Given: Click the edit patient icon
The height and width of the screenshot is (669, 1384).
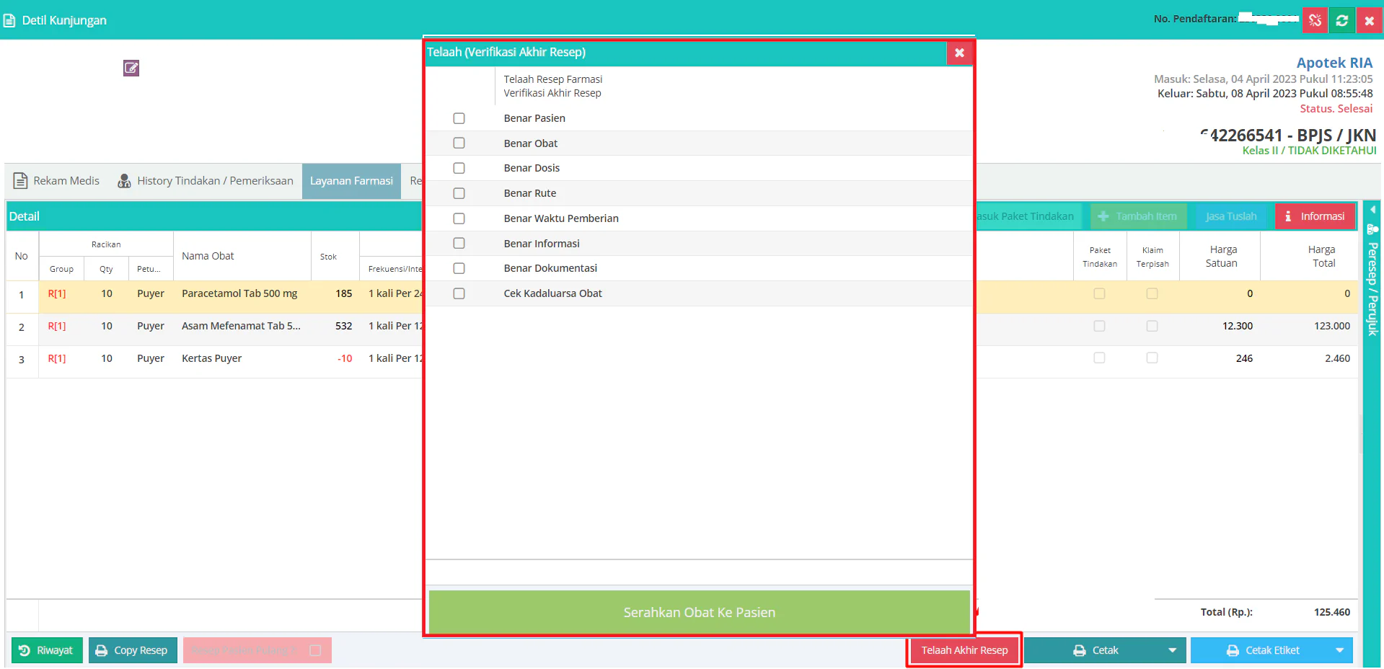Looking at the screenshot, I should [x=131, y=68].
